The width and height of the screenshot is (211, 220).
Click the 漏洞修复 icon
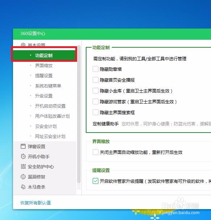pyautogui.click(x=23, y=177)
